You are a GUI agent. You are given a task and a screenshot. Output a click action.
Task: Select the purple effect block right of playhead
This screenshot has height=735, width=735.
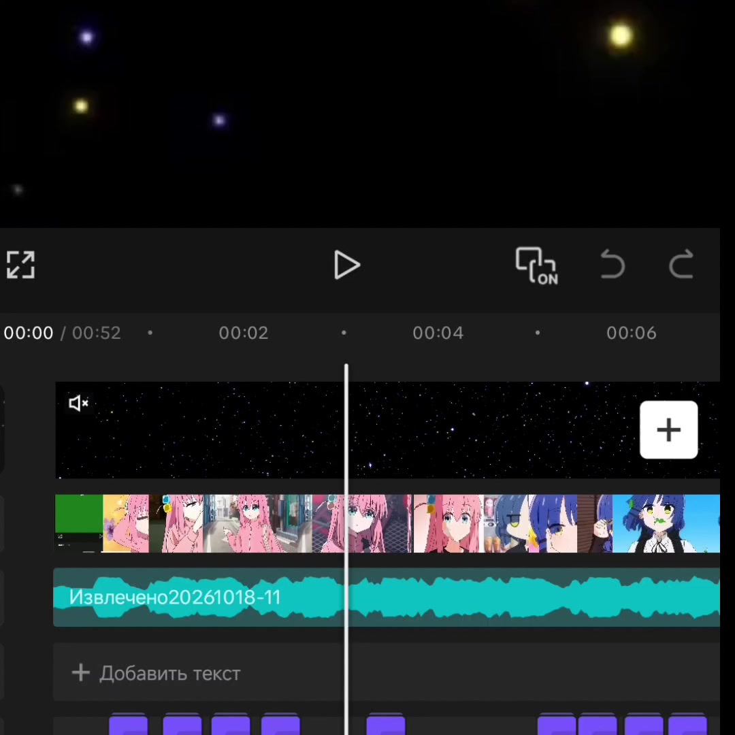pos(385,724)
